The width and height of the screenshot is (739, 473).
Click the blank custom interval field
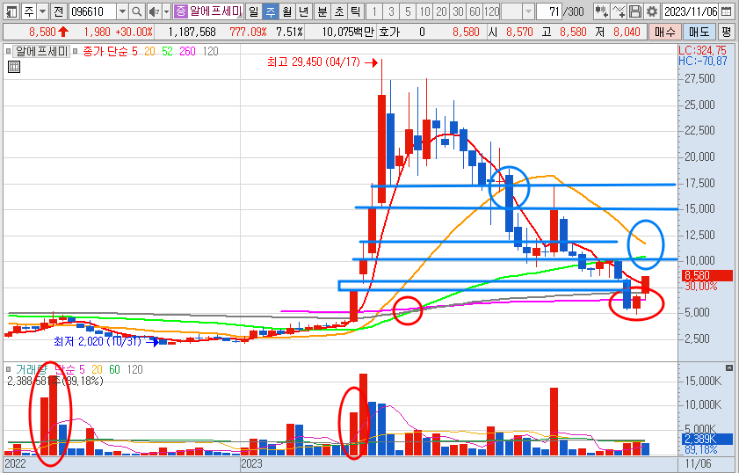tap(511, 11)
